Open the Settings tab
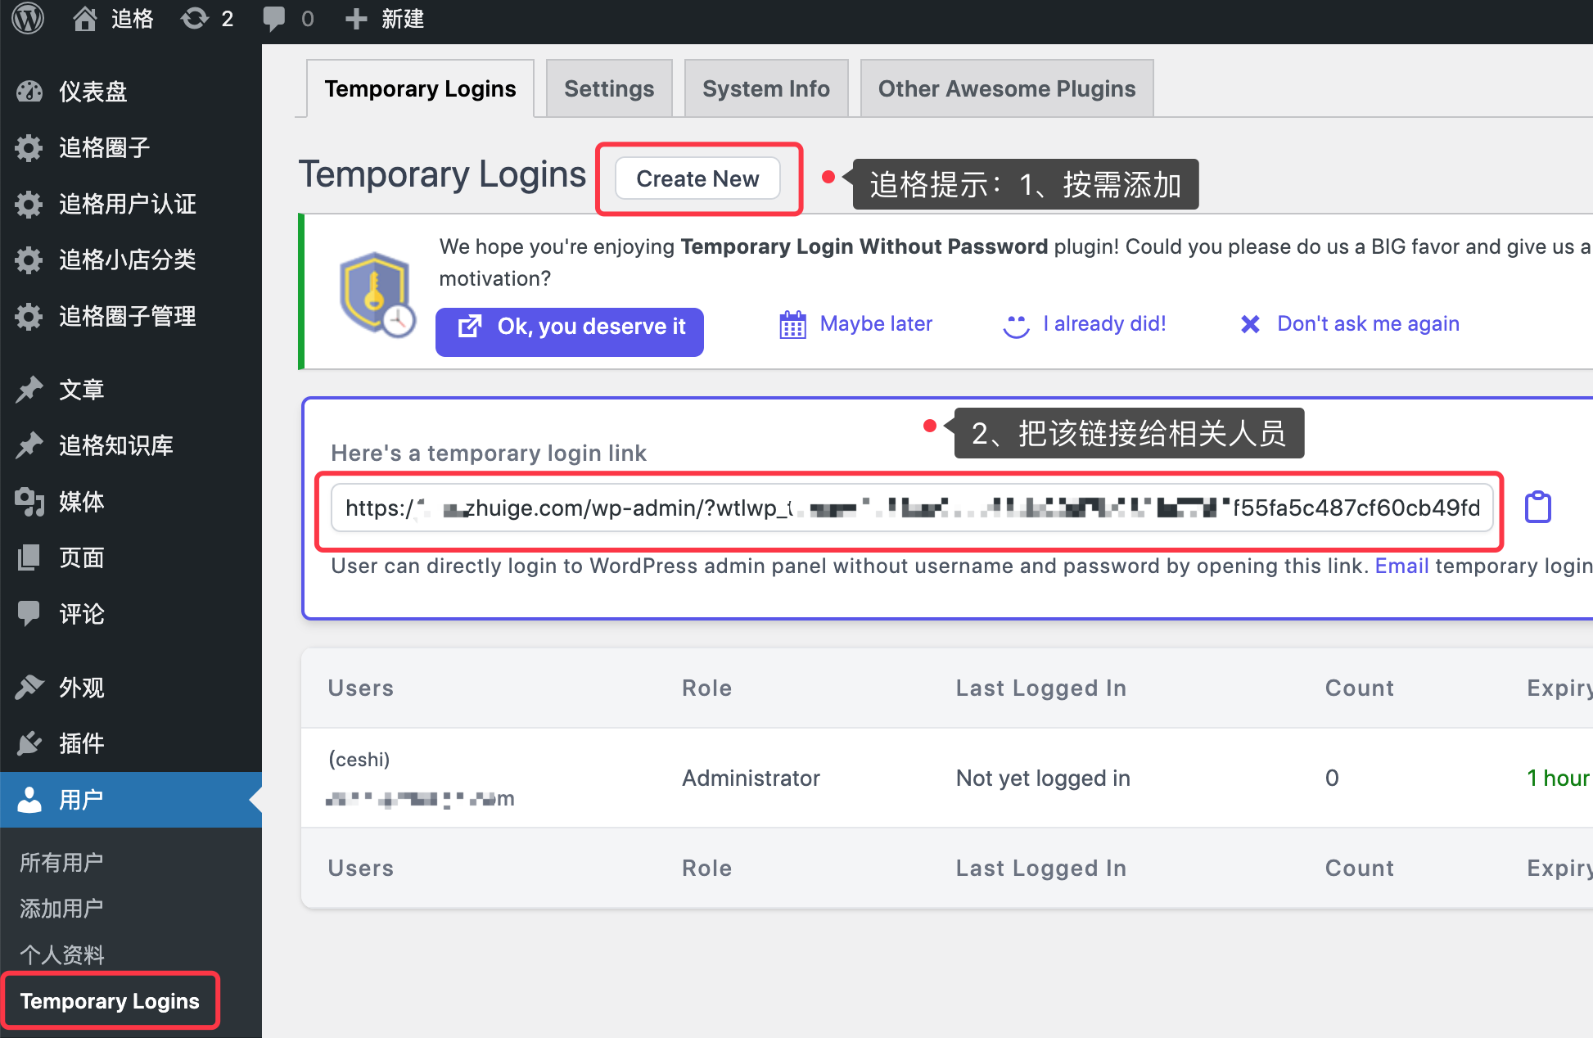1593x1038 pixels. 609,88
